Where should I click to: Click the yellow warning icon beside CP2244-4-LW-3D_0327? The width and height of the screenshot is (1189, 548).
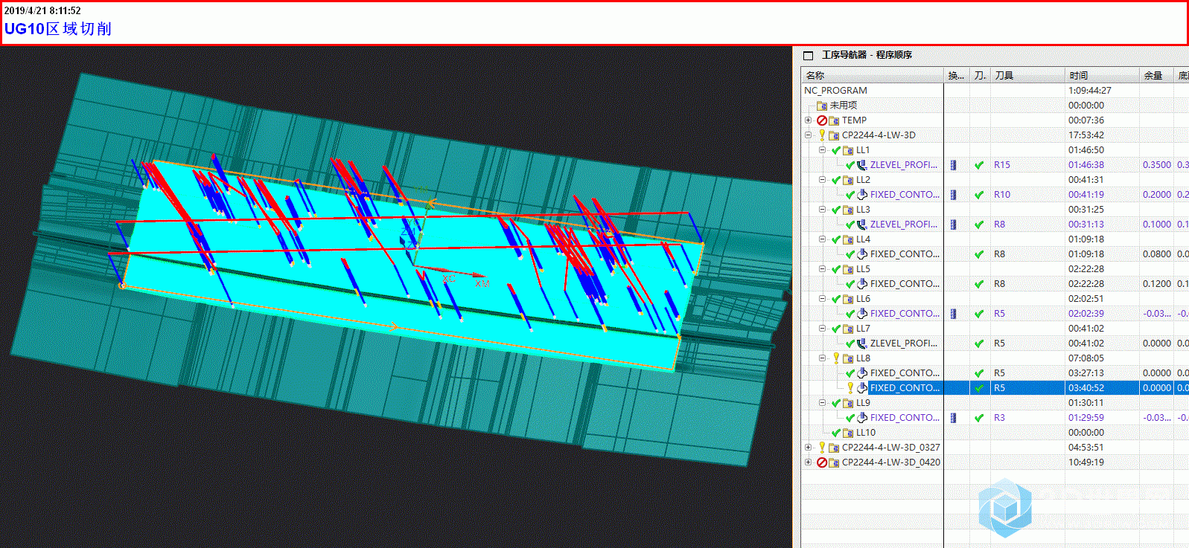click(x=822, y=448)
